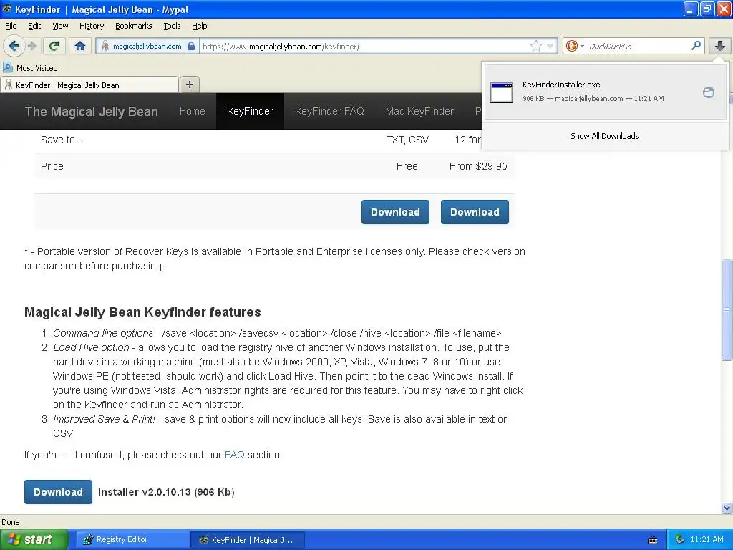This screenshot has width=733, height=550.
Task: Click the vertical scrollbar thumb
Action: (727, 309)
